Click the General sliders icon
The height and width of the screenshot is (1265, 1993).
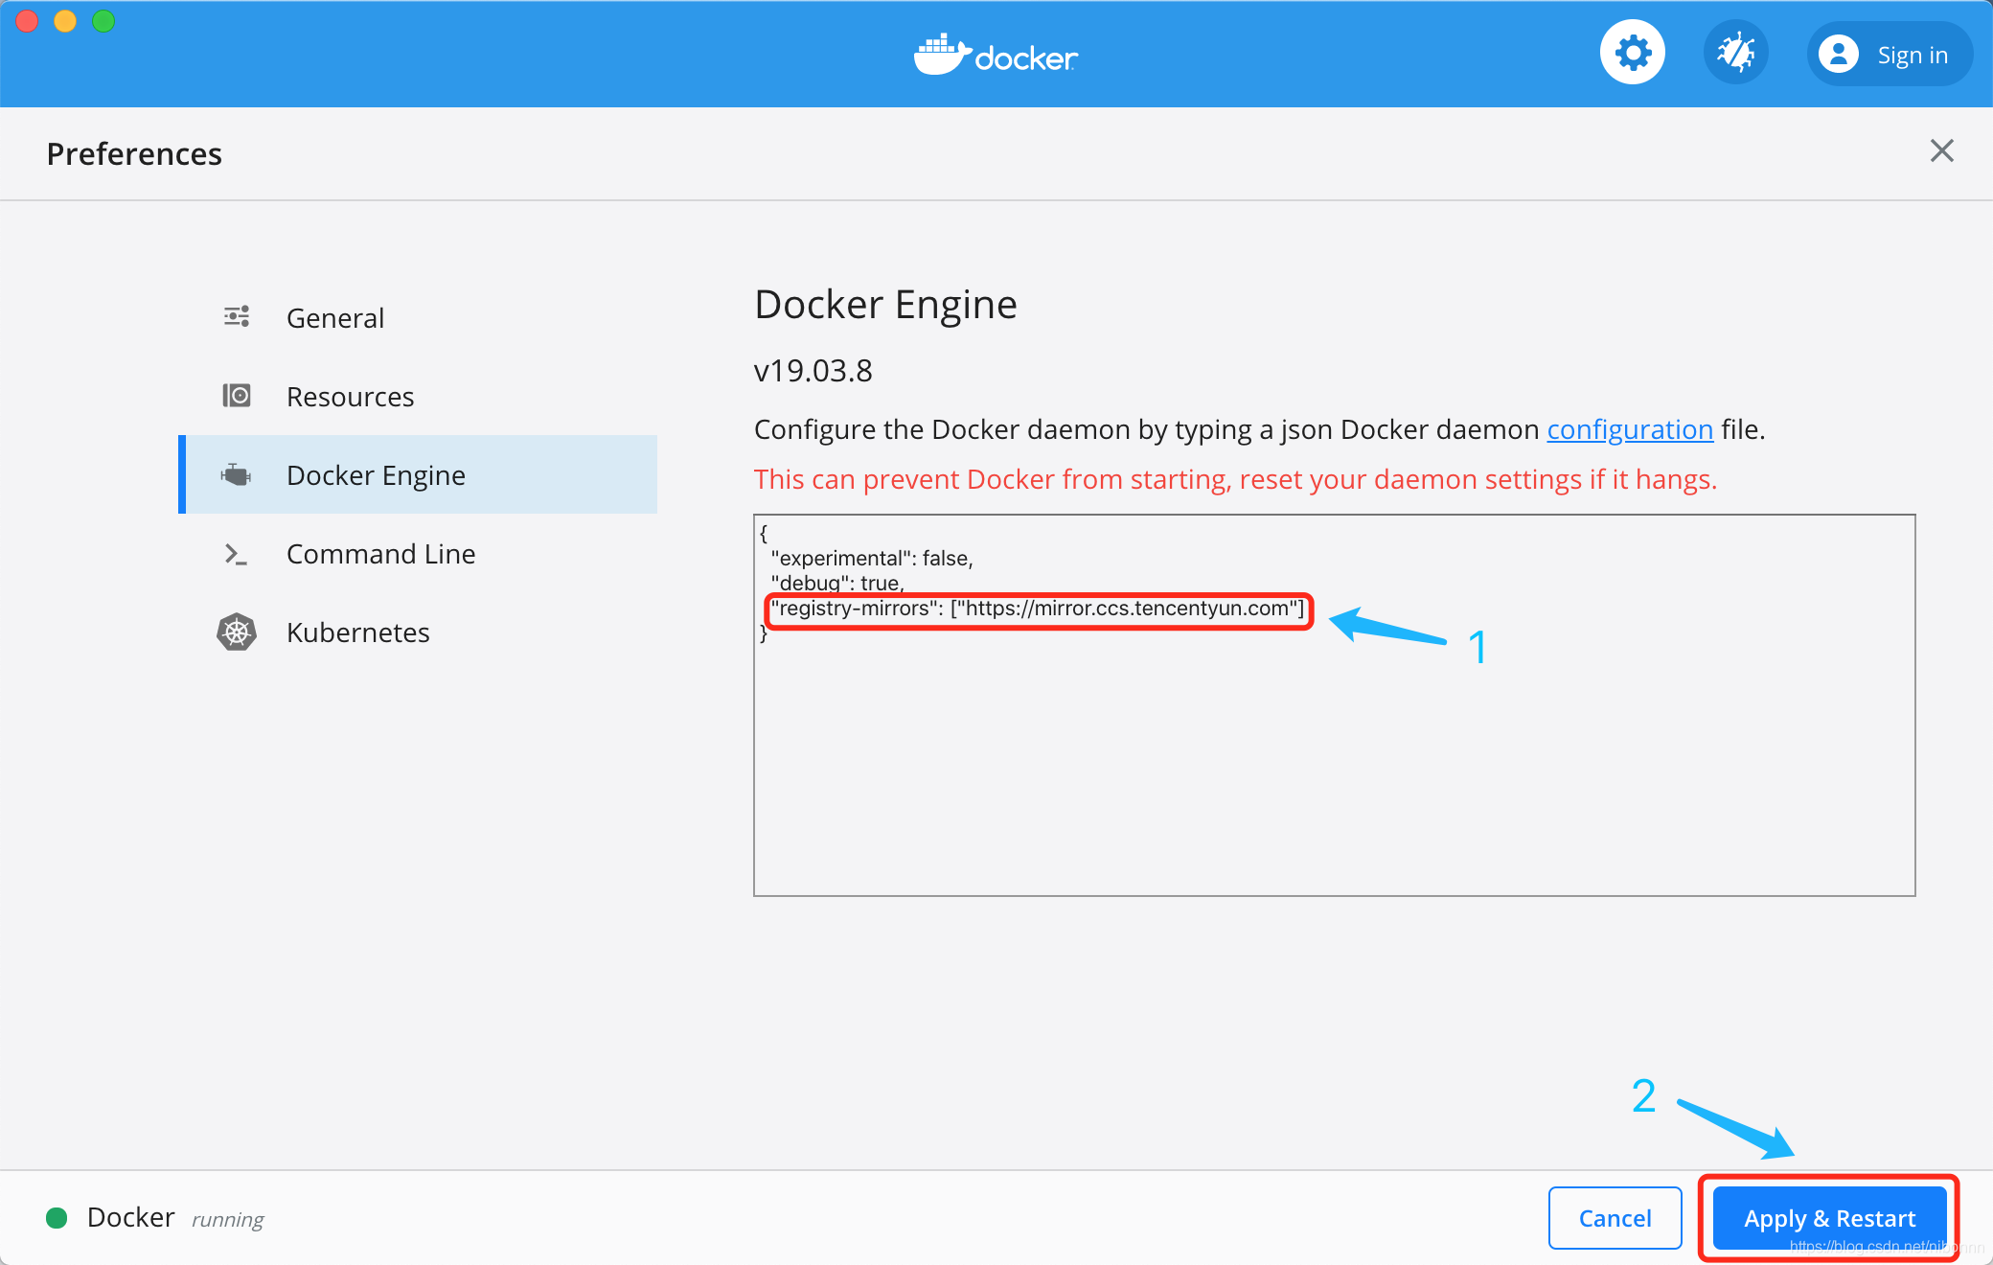coord(237,317)
